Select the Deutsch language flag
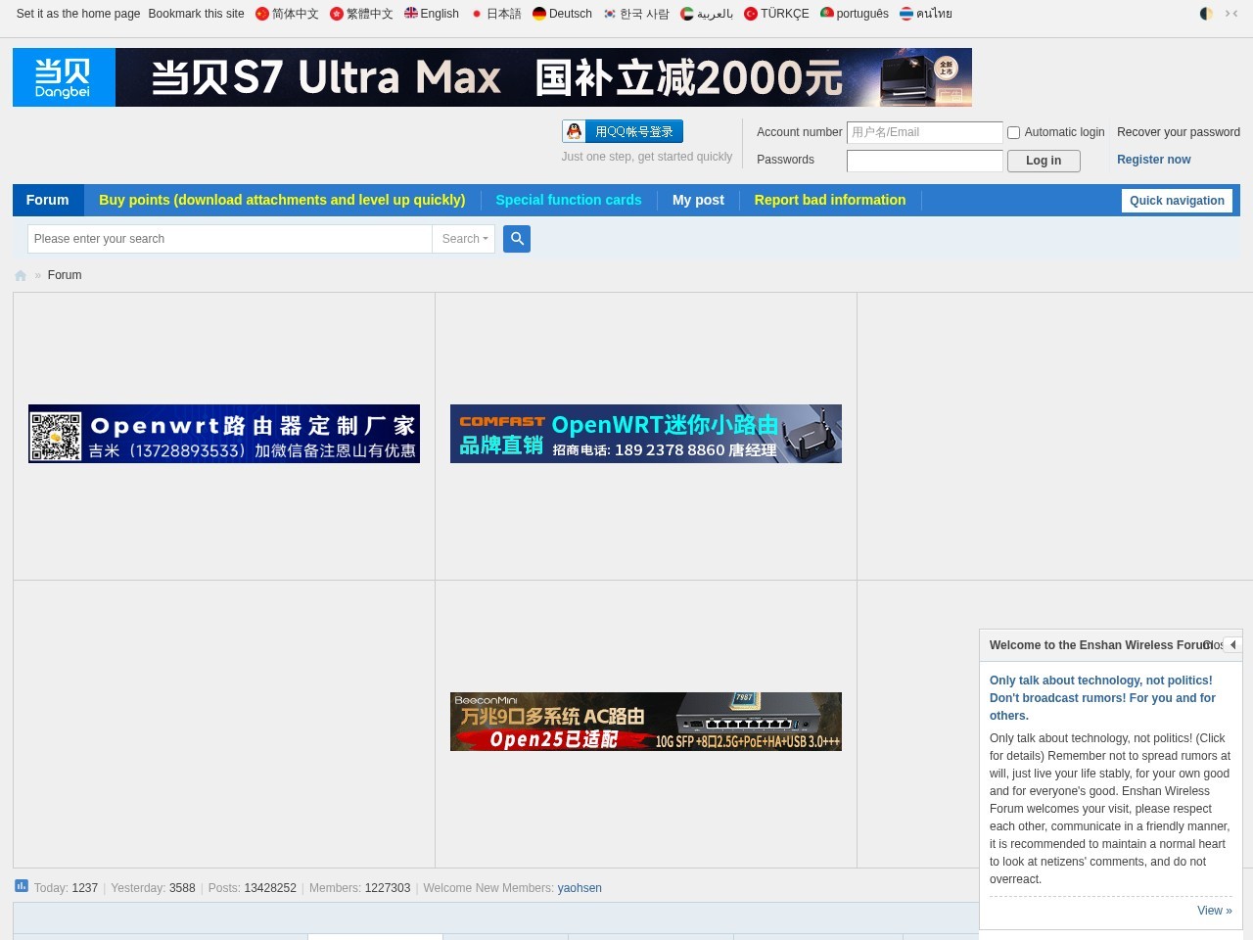Image resolution: width=1253 pixels, height=940 pixels. 539,14
